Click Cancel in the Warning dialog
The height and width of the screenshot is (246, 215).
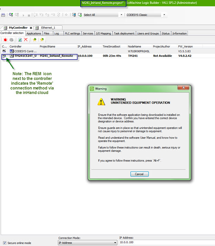[x=140, y=174]
